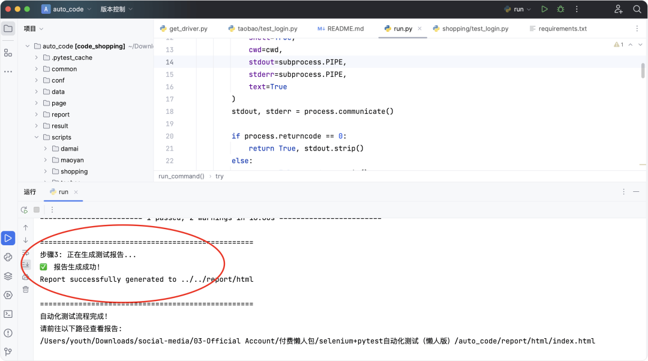
Task: Open Run panel options menu
Action: click(x=623, y=192)
